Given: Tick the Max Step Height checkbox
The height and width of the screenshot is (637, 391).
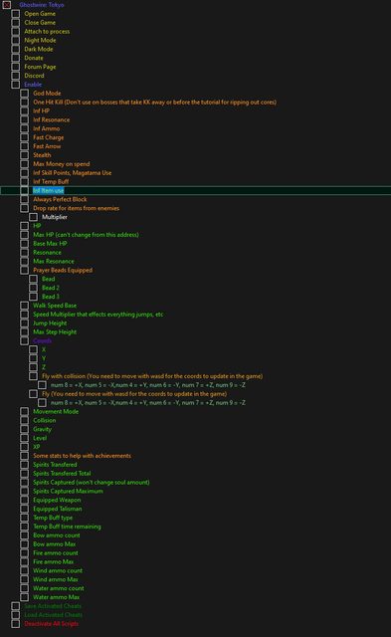Looking at the screenshot, I should [24, 331].
